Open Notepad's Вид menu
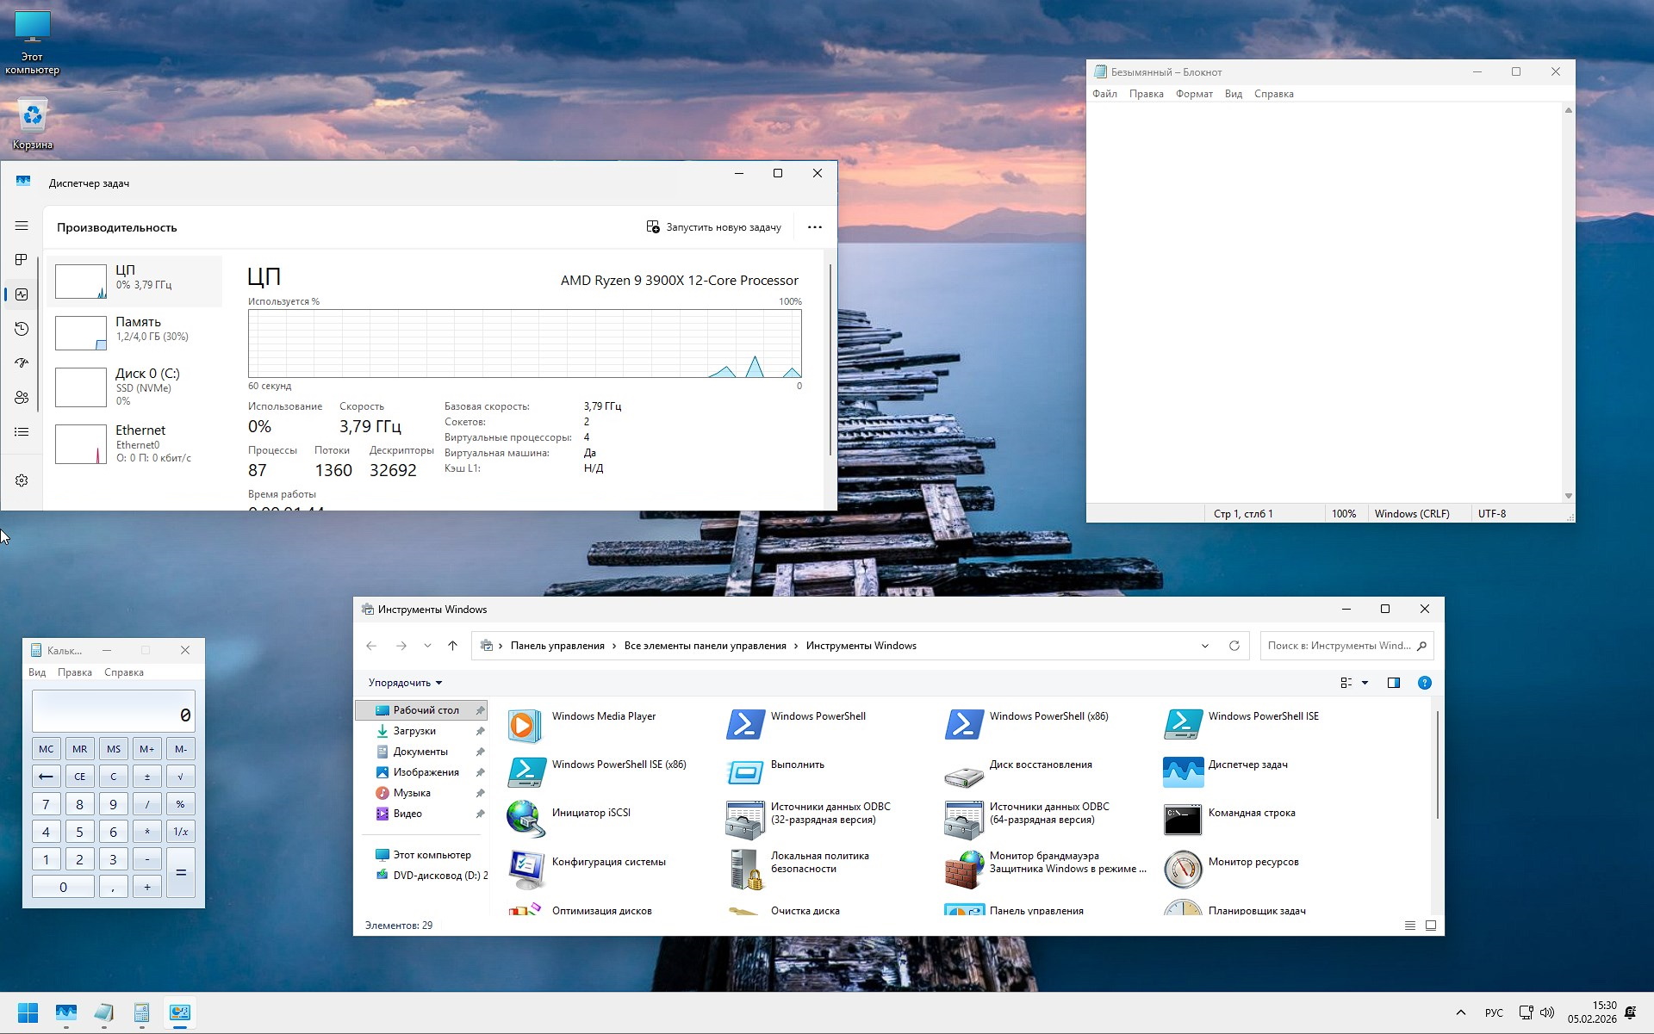 pos(1234,94)
